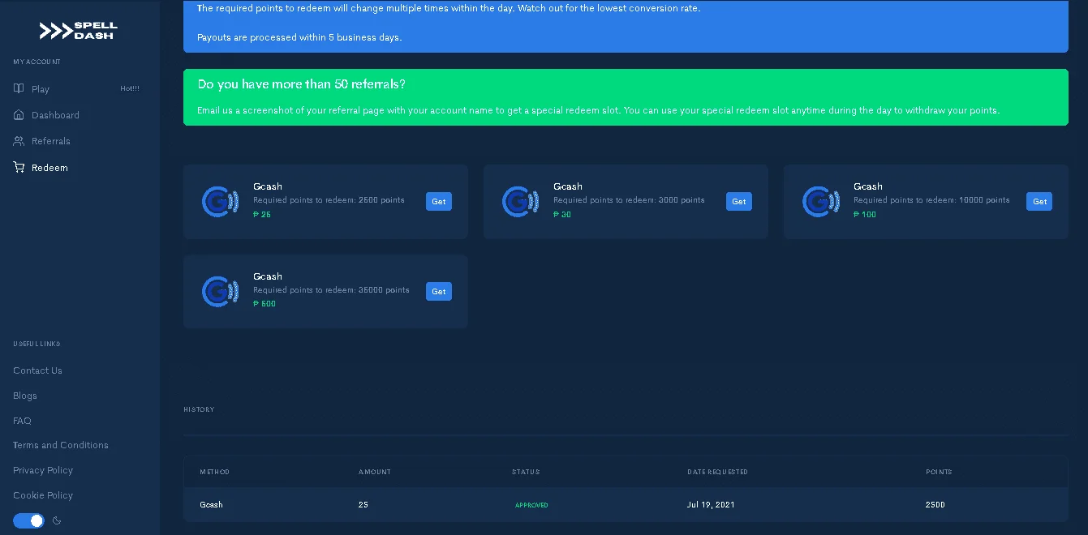1088x535 pixels.
Task: Click the ₱ 500 price label
Action: click(x=264, y=304)
